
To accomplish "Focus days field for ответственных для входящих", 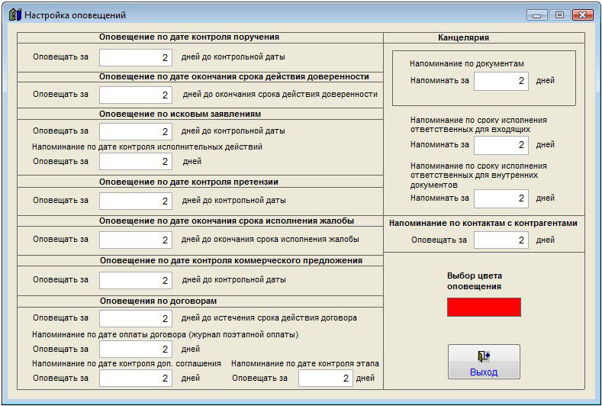I will click(x=501, y=145).
